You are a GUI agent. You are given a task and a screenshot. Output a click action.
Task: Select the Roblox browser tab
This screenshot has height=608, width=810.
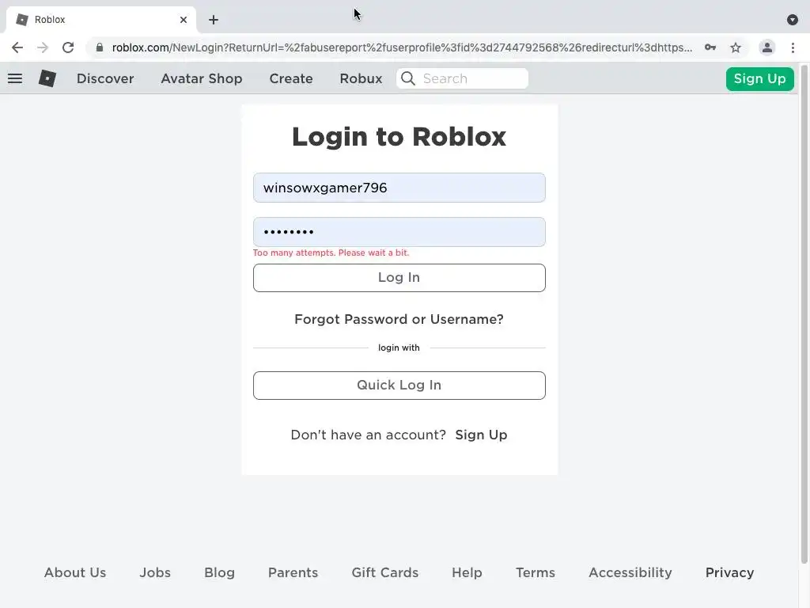pos(100,20)
